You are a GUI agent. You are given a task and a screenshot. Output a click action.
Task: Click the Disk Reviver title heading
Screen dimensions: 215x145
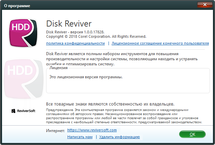coord(69,24)
